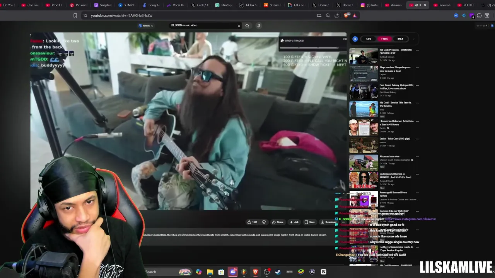
Task: Open site information icon beside the URL
Action: pyautogui.click(x=85, y=15)
